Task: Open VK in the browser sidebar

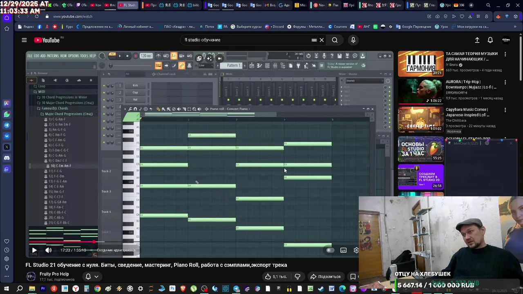Action: [7, 136]
